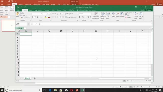Click the Paste icon in Excel
This screenshot has width=163, height=92.
tap(18, 14)
